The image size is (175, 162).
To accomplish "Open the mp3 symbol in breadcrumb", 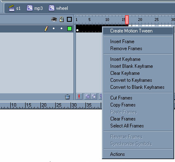I will [x=35, y=8].
